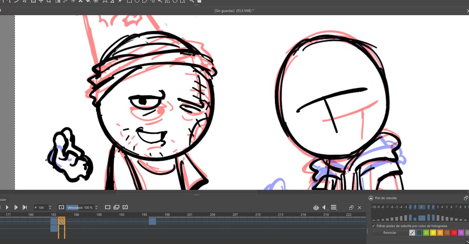Select the keyframe near frame 196
Viewport: 469px width, 244px height.
(152, 221)
